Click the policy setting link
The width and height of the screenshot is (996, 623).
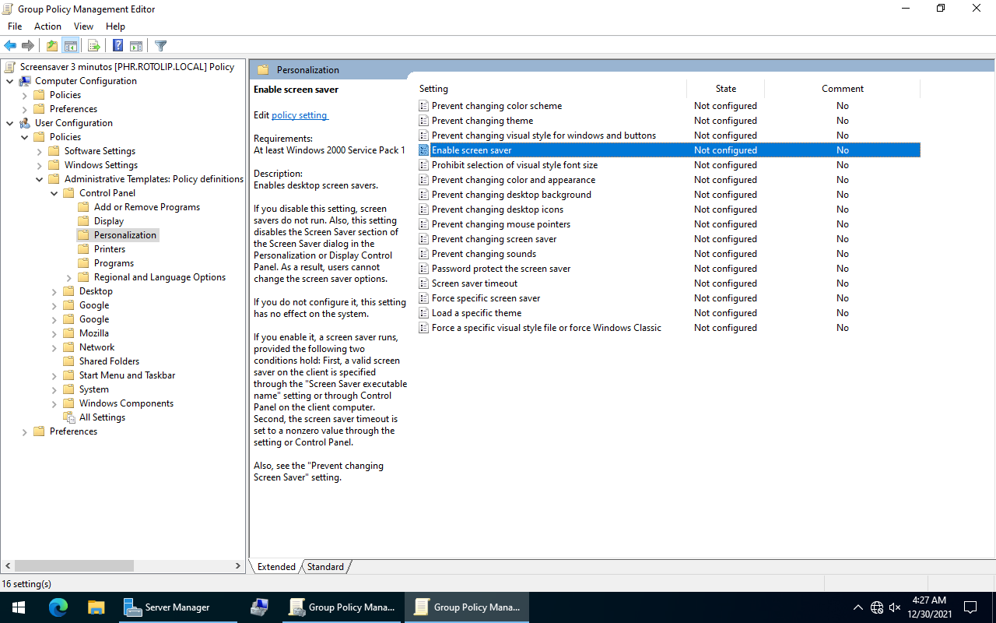tap(299, 114)
